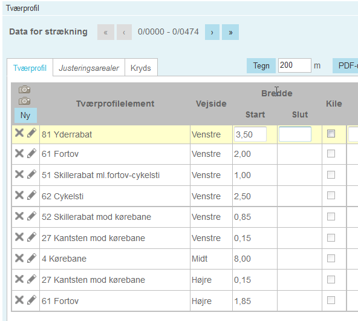Delete 52 Skillerabat mod kørebane row

[x=19, y=216]
